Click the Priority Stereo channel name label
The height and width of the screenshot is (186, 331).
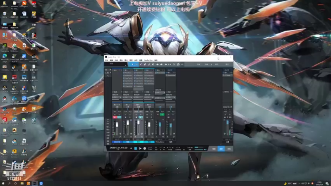pyautogui.click(x=160, y=142)
